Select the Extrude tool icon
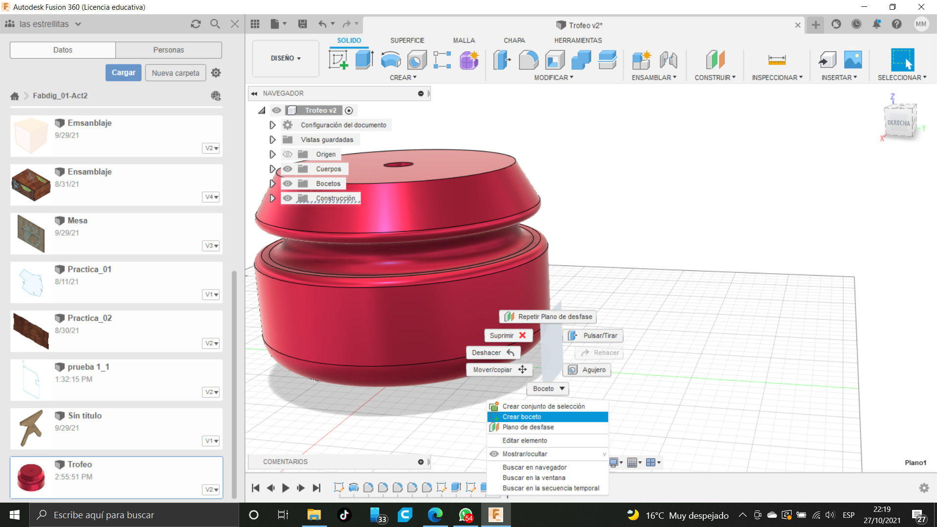This screenshot has height=527, width=937. pos(364,60)
